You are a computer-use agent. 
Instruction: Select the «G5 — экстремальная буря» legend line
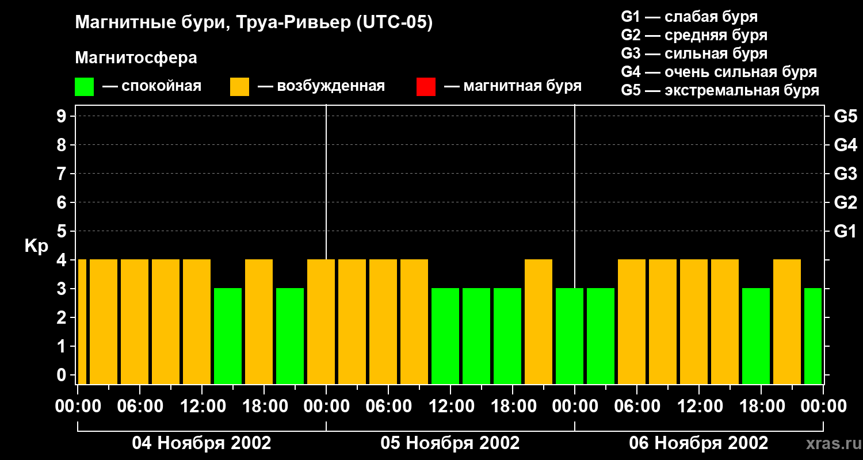720,90
